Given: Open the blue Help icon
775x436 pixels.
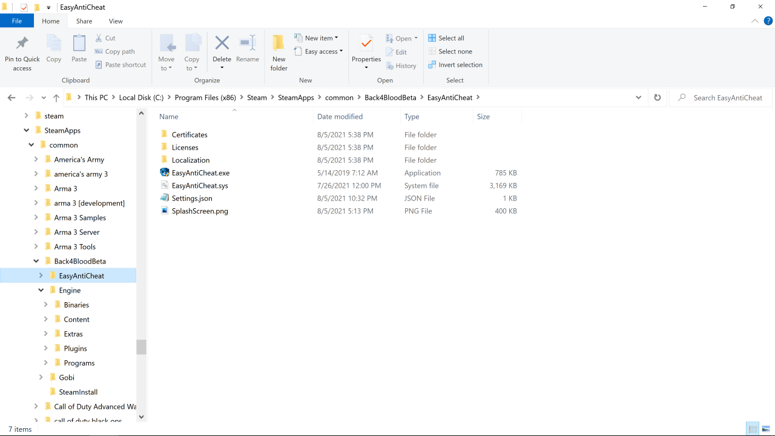Looking at the screenshot, I should tap(768, 21).
